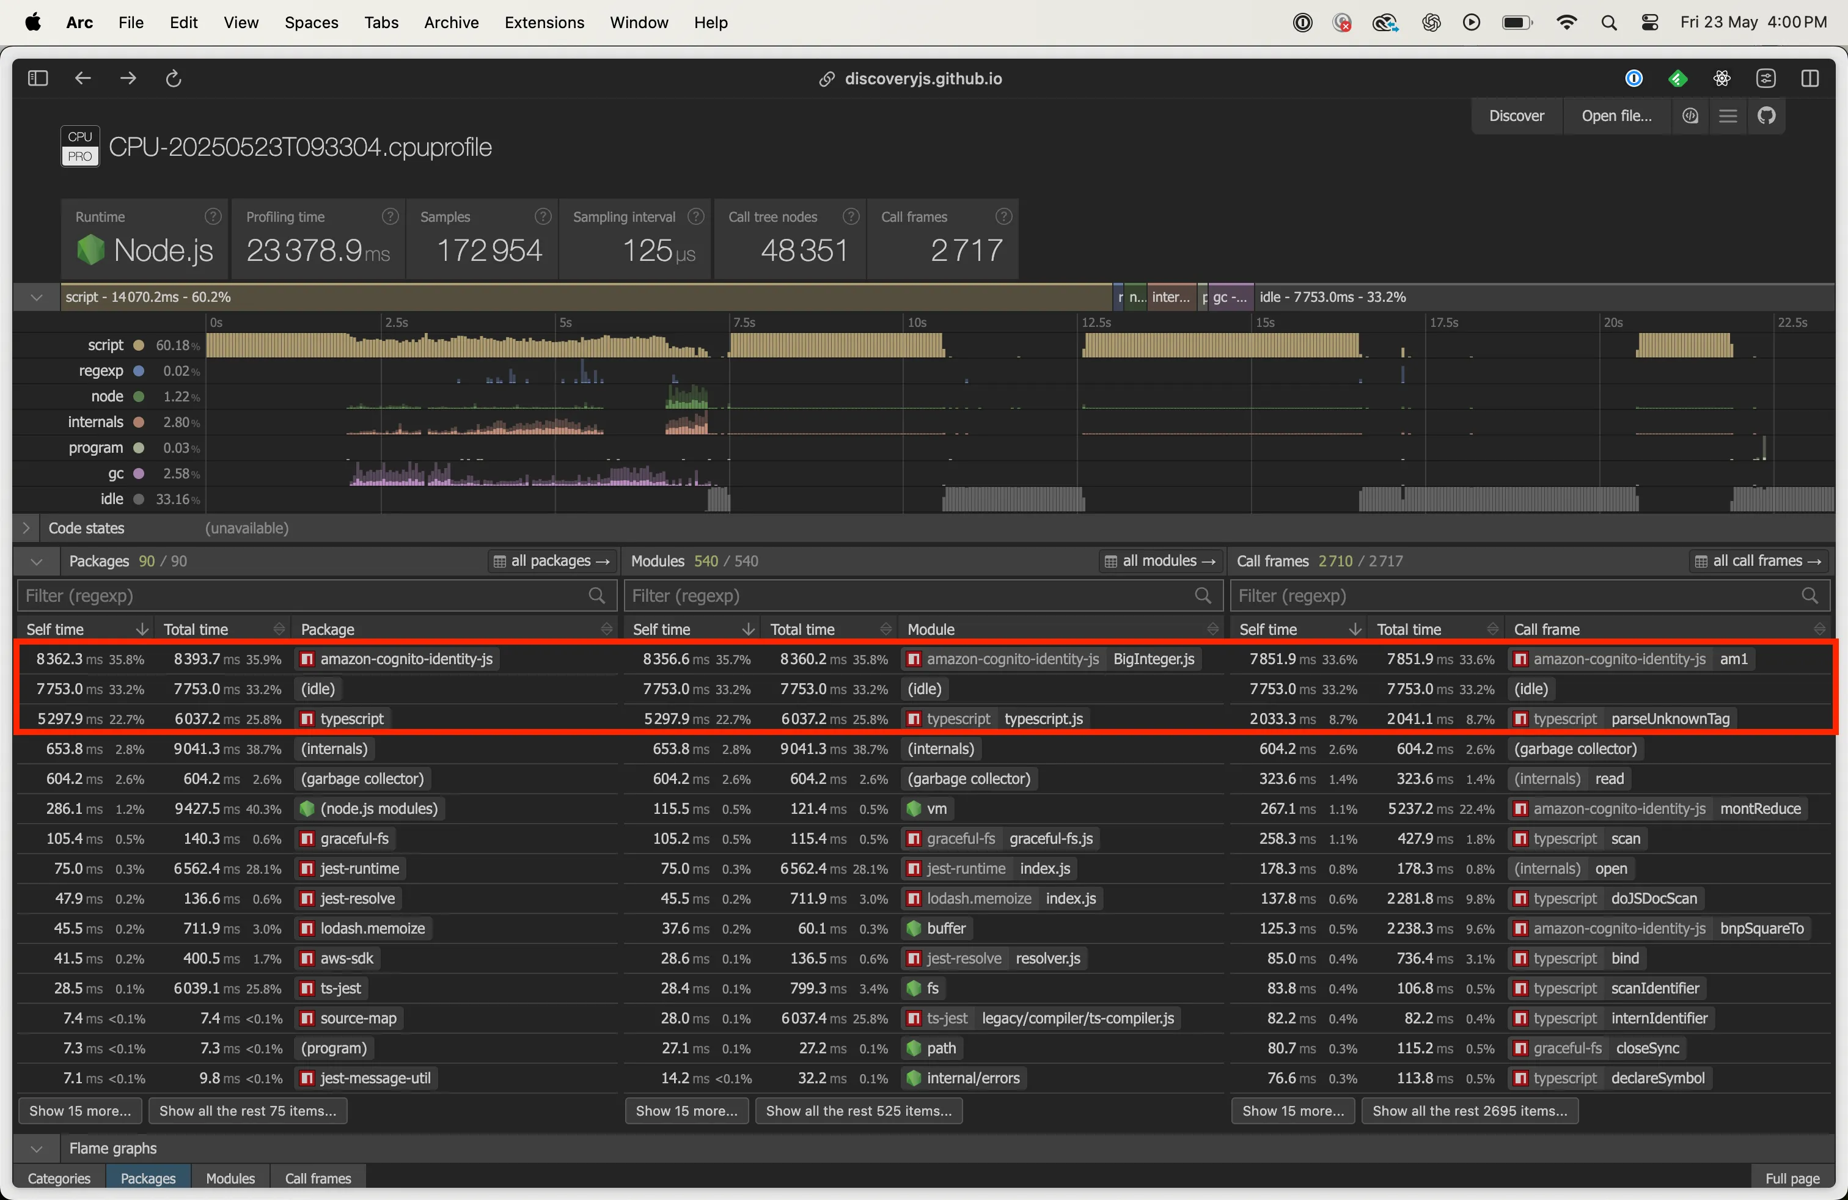This screenshot has width=1848, height=1200.
Task: Open the hamburger menu icon
Action: pos(1728,115)
